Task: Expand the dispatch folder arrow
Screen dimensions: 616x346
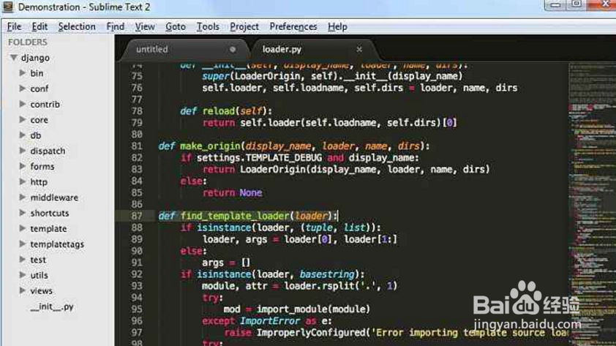Action: pos(23,151)
